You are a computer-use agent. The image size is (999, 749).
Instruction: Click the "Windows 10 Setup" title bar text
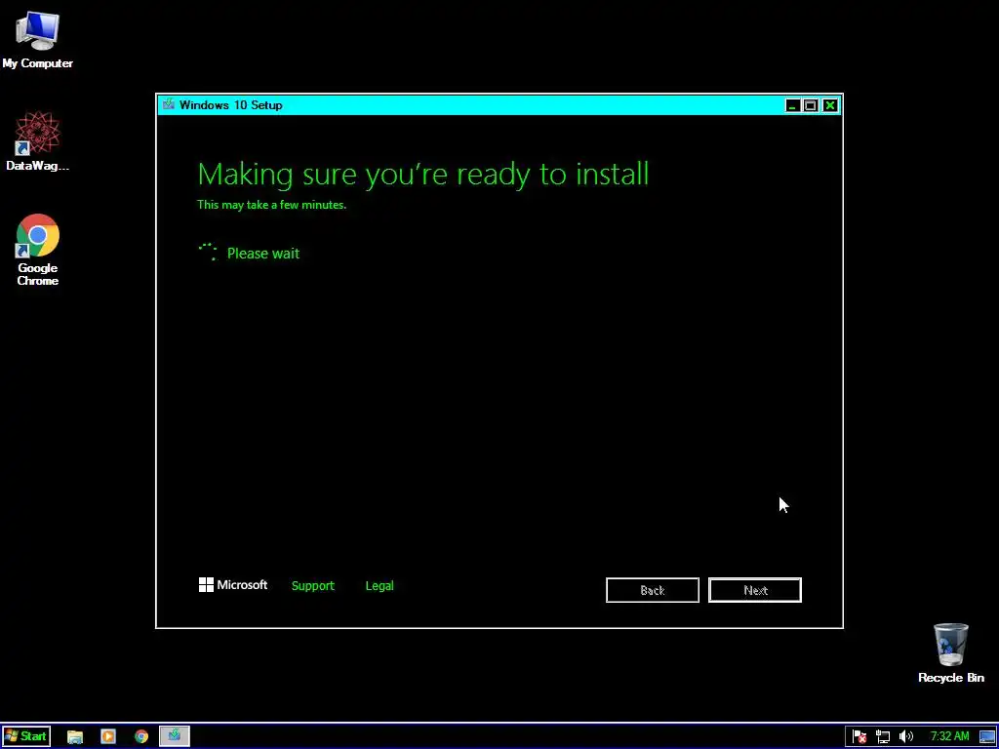(x=230, y=105)
